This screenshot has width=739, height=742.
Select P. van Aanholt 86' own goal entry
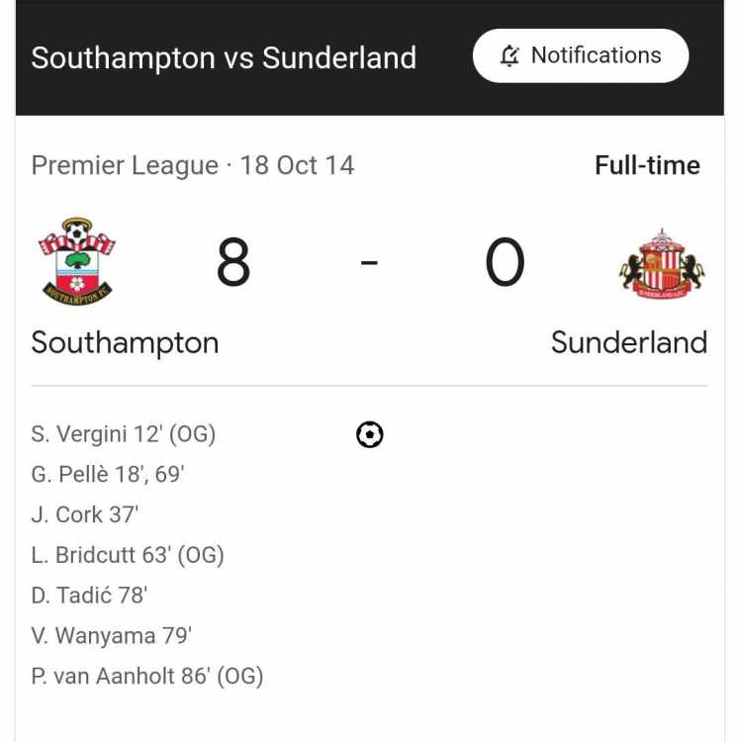(147, 677)
